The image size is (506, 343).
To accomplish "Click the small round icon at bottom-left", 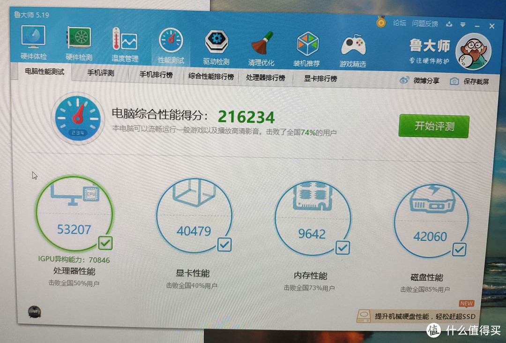I will [x=35, y=312].
